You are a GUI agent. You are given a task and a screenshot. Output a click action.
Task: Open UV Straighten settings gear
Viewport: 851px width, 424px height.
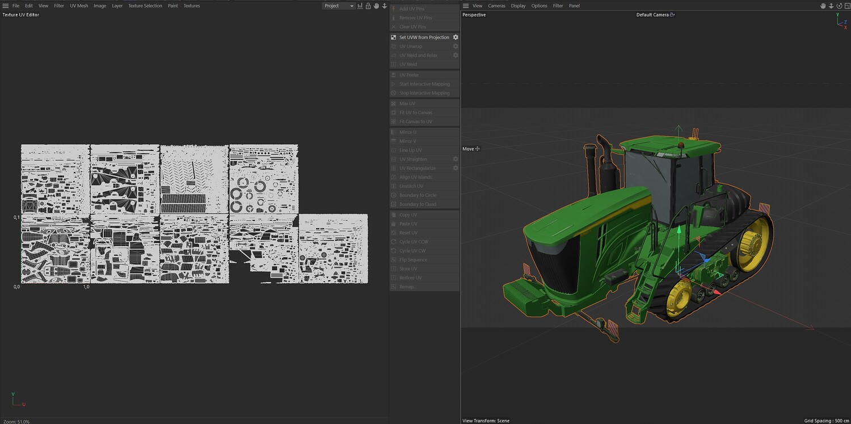tap(455, 159)
